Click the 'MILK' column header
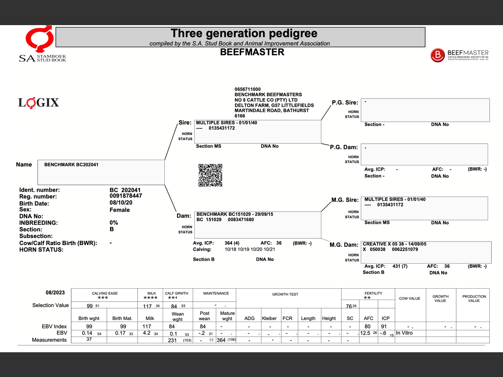The width and height of the screenshot is (503, 377). tap(152, 293)
